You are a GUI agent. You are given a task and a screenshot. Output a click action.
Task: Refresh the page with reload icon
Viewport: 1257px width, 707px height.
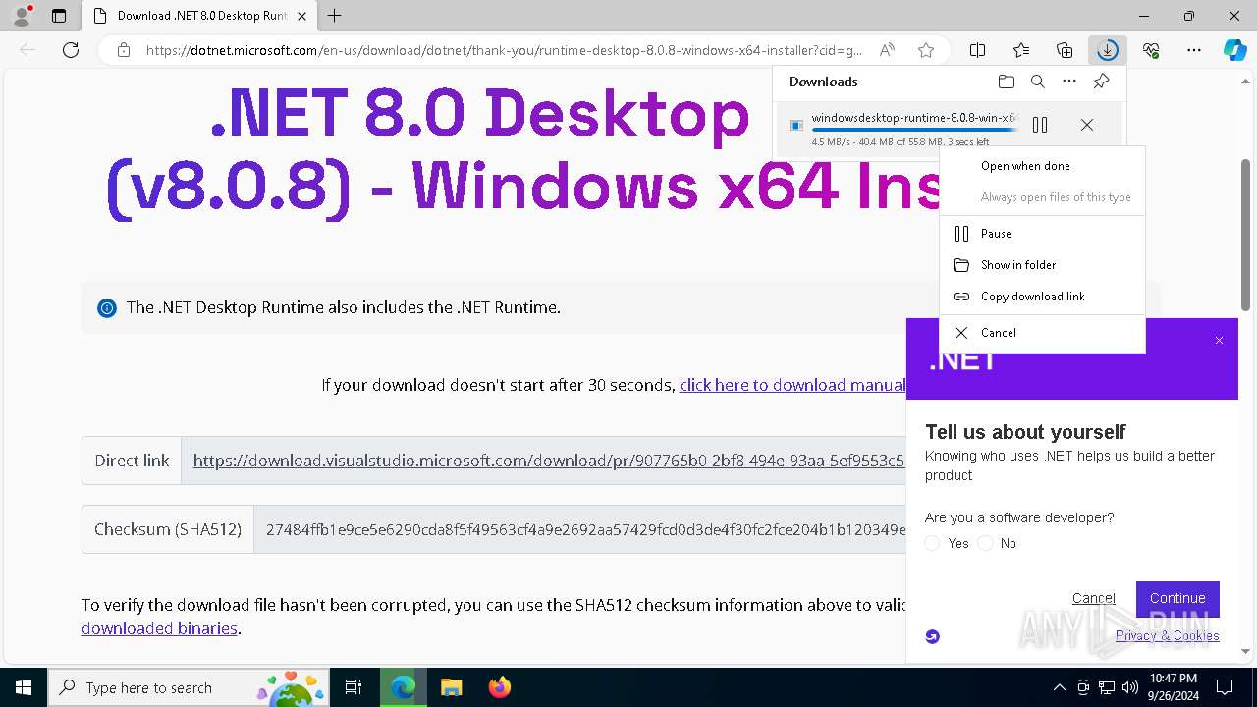[71, 50]
